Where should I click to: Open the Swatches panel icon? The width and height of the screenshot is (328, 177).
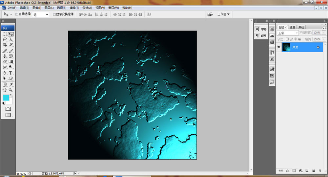coord(272,76)
